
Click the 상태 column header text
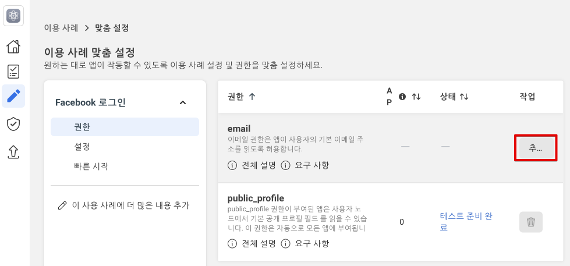coord(448,97)
